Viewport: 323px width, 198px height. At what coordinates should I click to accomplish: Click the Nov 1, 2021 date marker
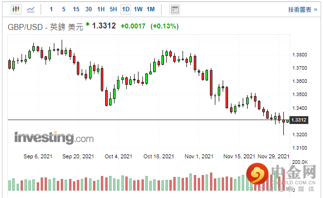pyautogui.click(x=199, y=157)
